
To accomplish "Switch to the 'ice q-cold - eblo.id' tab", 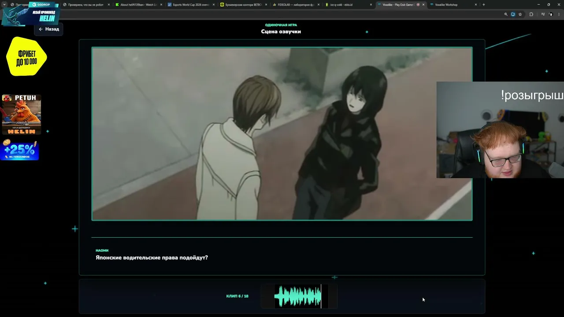I will 348,5.
